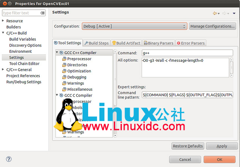Image resolution: width=240 pixels, height=167 pixels.
Task: Click the All options vertical scrollbar
Action: [x=232, y=67]
